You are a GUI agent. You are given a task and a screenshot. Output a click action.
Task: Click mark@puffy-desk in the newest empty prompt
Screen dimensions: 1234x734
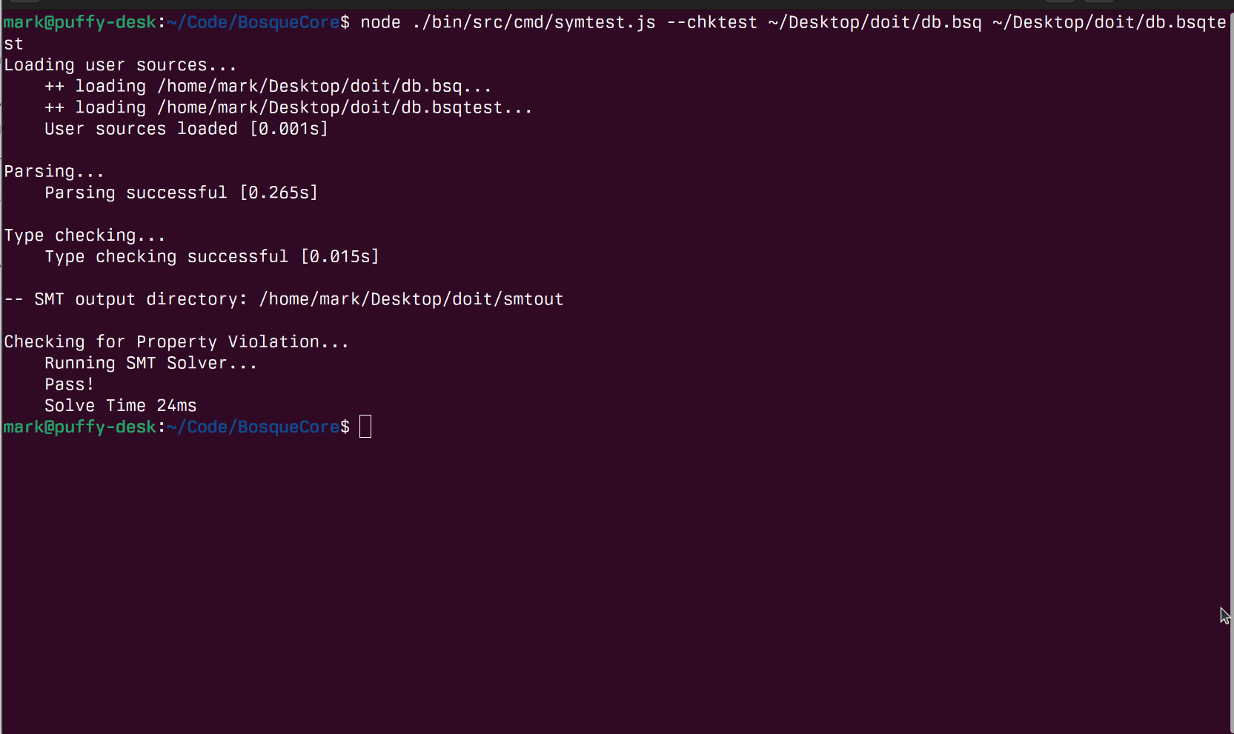(x=79, y=427)
